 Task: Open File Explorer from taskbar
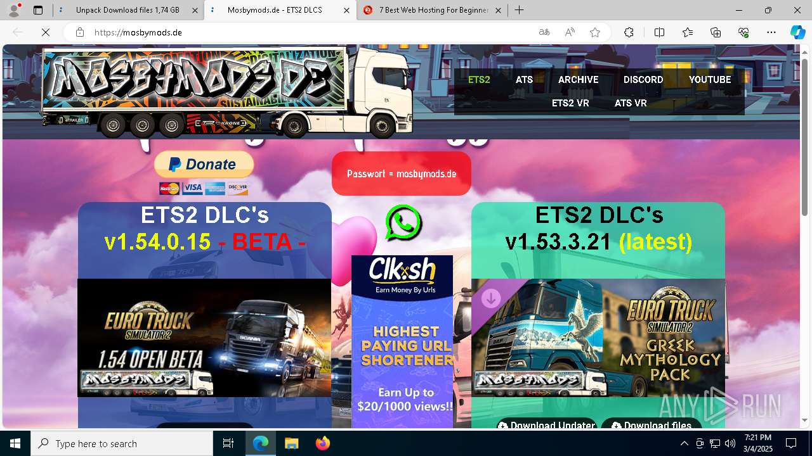pos(291,443)
